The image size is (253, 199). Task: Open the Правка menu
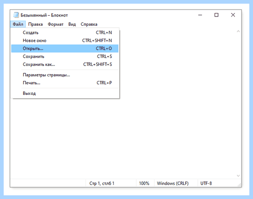(x=35, y=24)
